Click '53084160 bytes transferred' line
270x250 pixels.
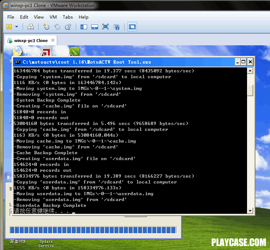[x=101, y=124]
